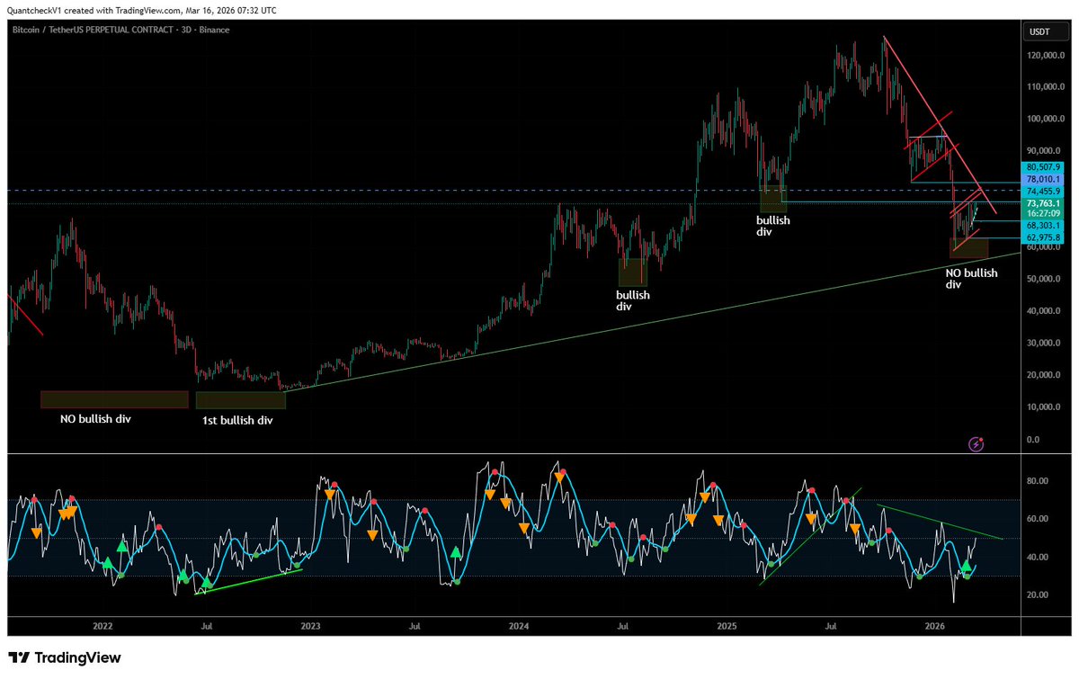The image size is (1079, 679).
Task: Select the '1st bullish div' annotation text
Action: (237, 420)
